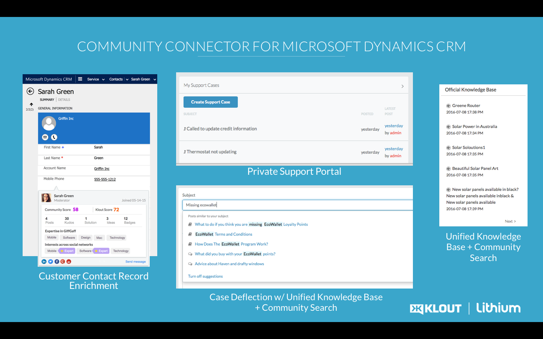Click Klout Score value 72

[116, 210]
